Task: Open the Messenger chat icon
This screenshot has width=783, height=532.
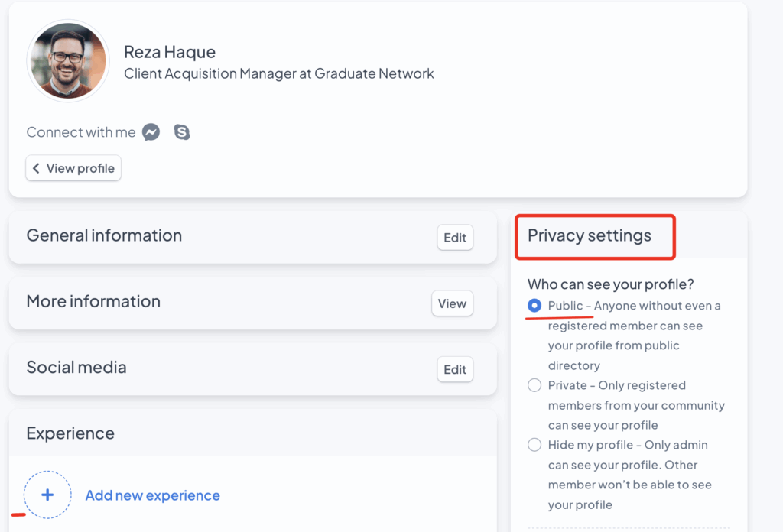Action: [151, 132]
